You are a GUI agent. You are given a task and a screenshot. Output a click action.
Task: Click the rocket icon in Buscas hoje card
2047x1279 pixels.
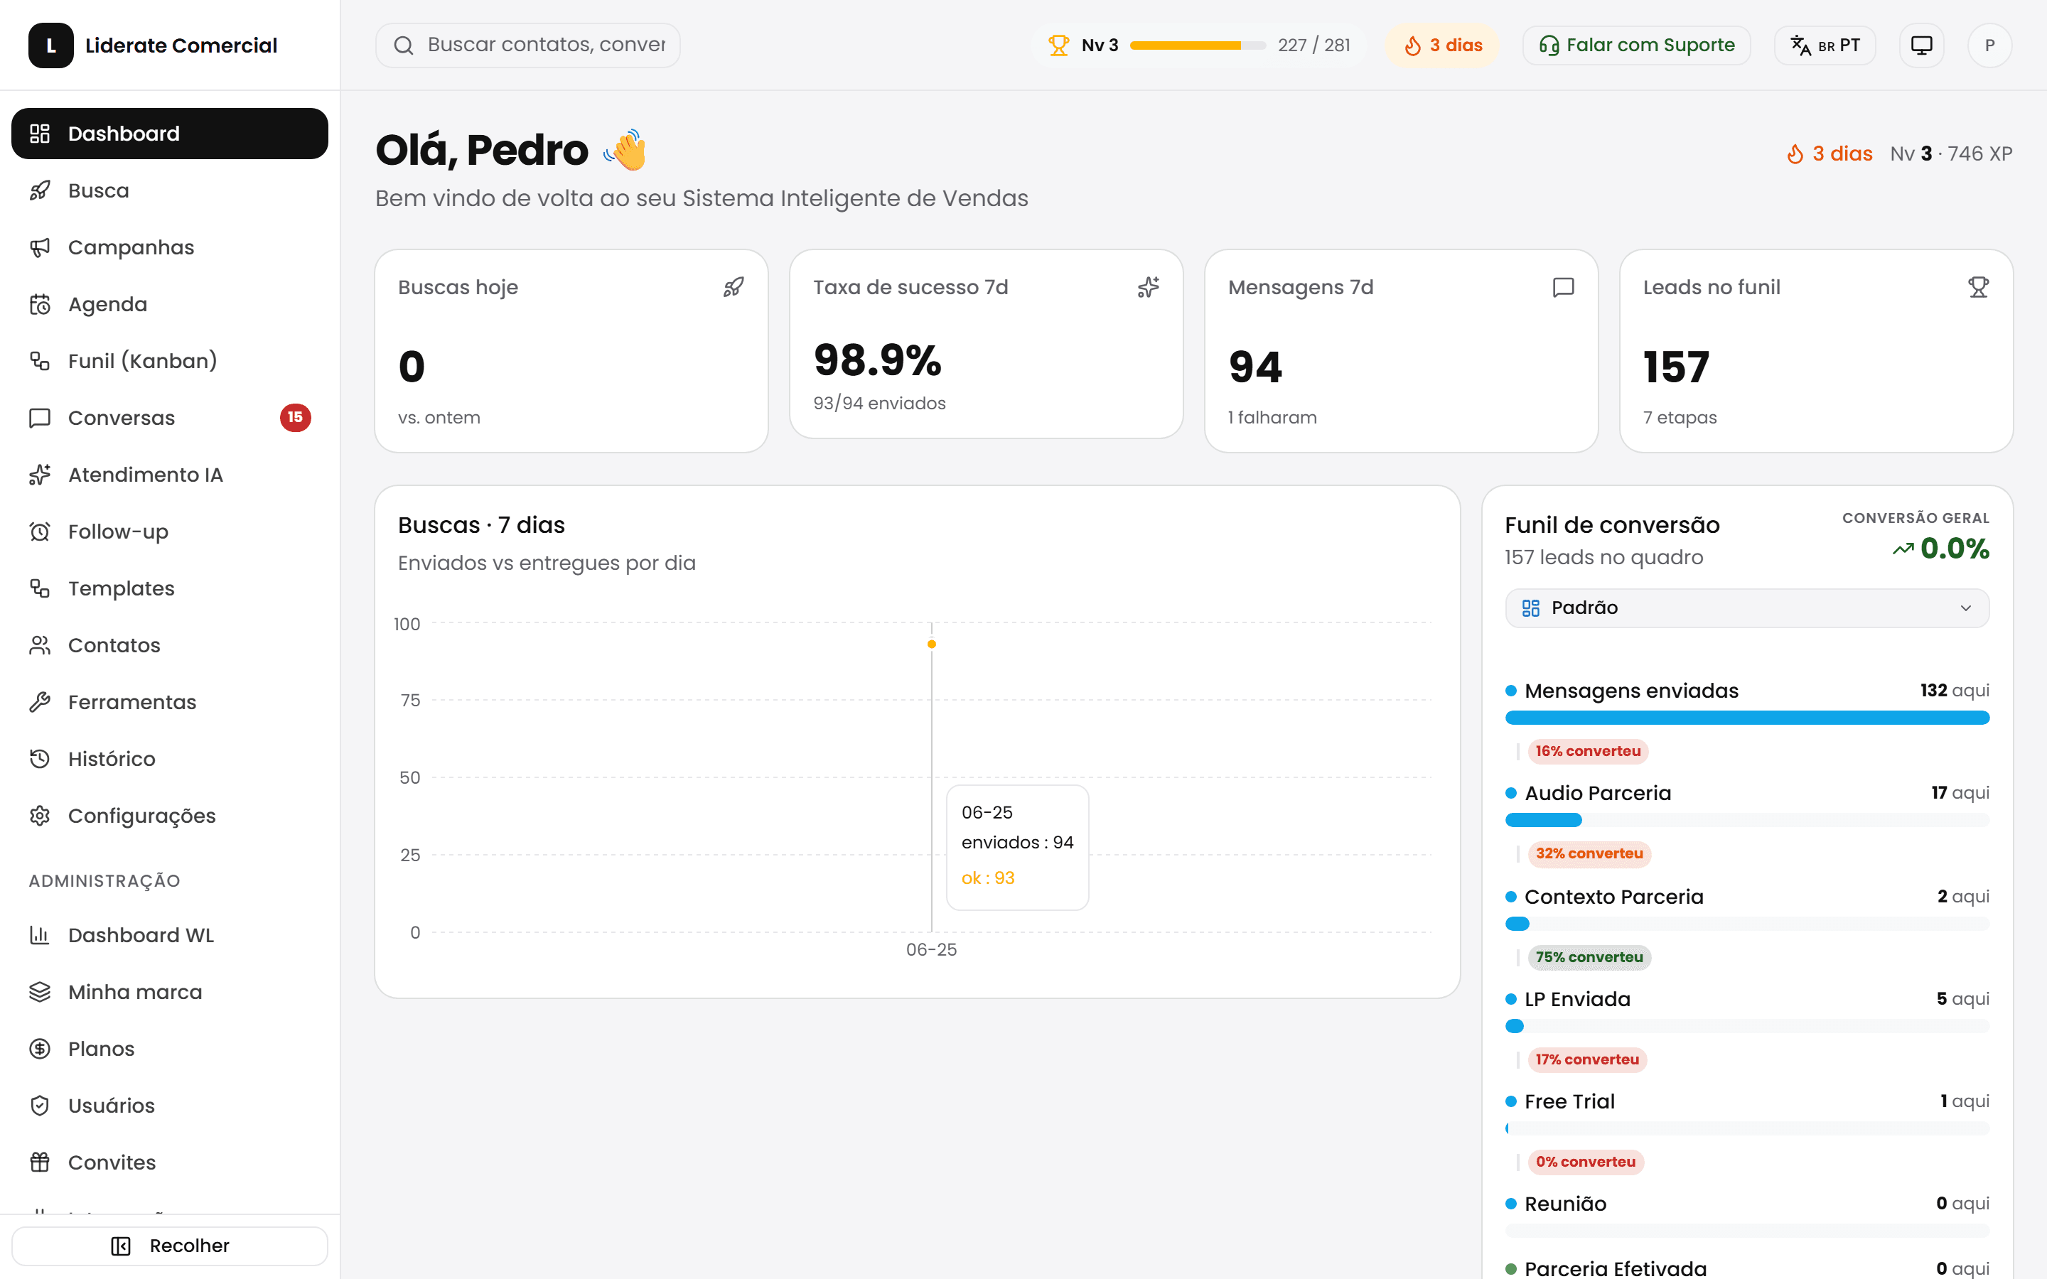734,288
